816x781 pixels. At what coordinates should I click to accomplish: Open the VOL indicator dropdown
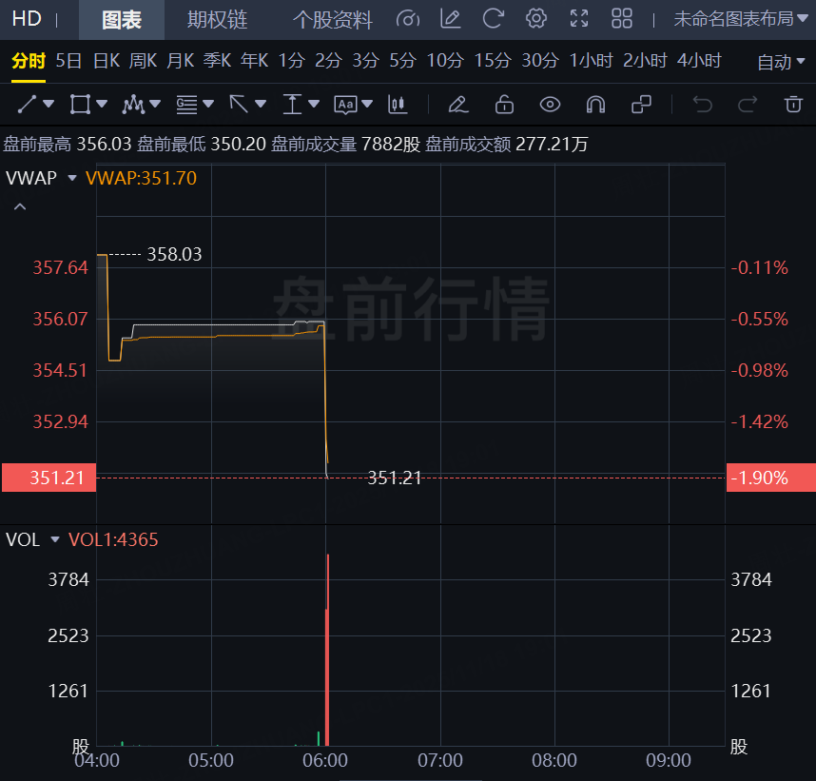[54, 540]
